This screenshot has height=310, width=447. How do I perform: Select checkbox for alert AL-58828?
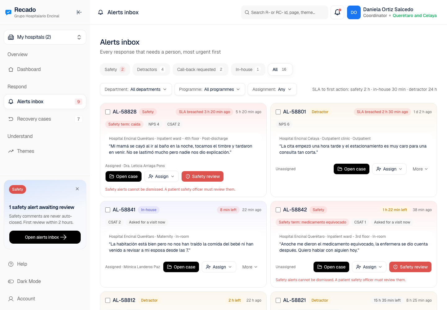click(108, 112)
